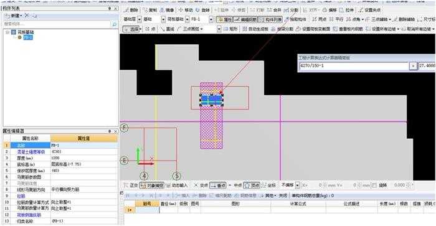Click the Merge (合并) tool
Screen dimensions: 436x226
(x=274, y=10)
